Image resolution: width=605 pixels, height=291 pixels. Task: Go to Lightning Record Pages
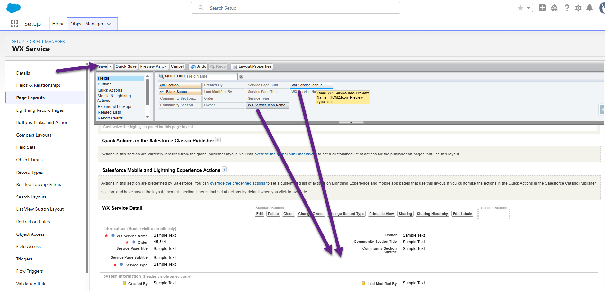click(40, 110)
